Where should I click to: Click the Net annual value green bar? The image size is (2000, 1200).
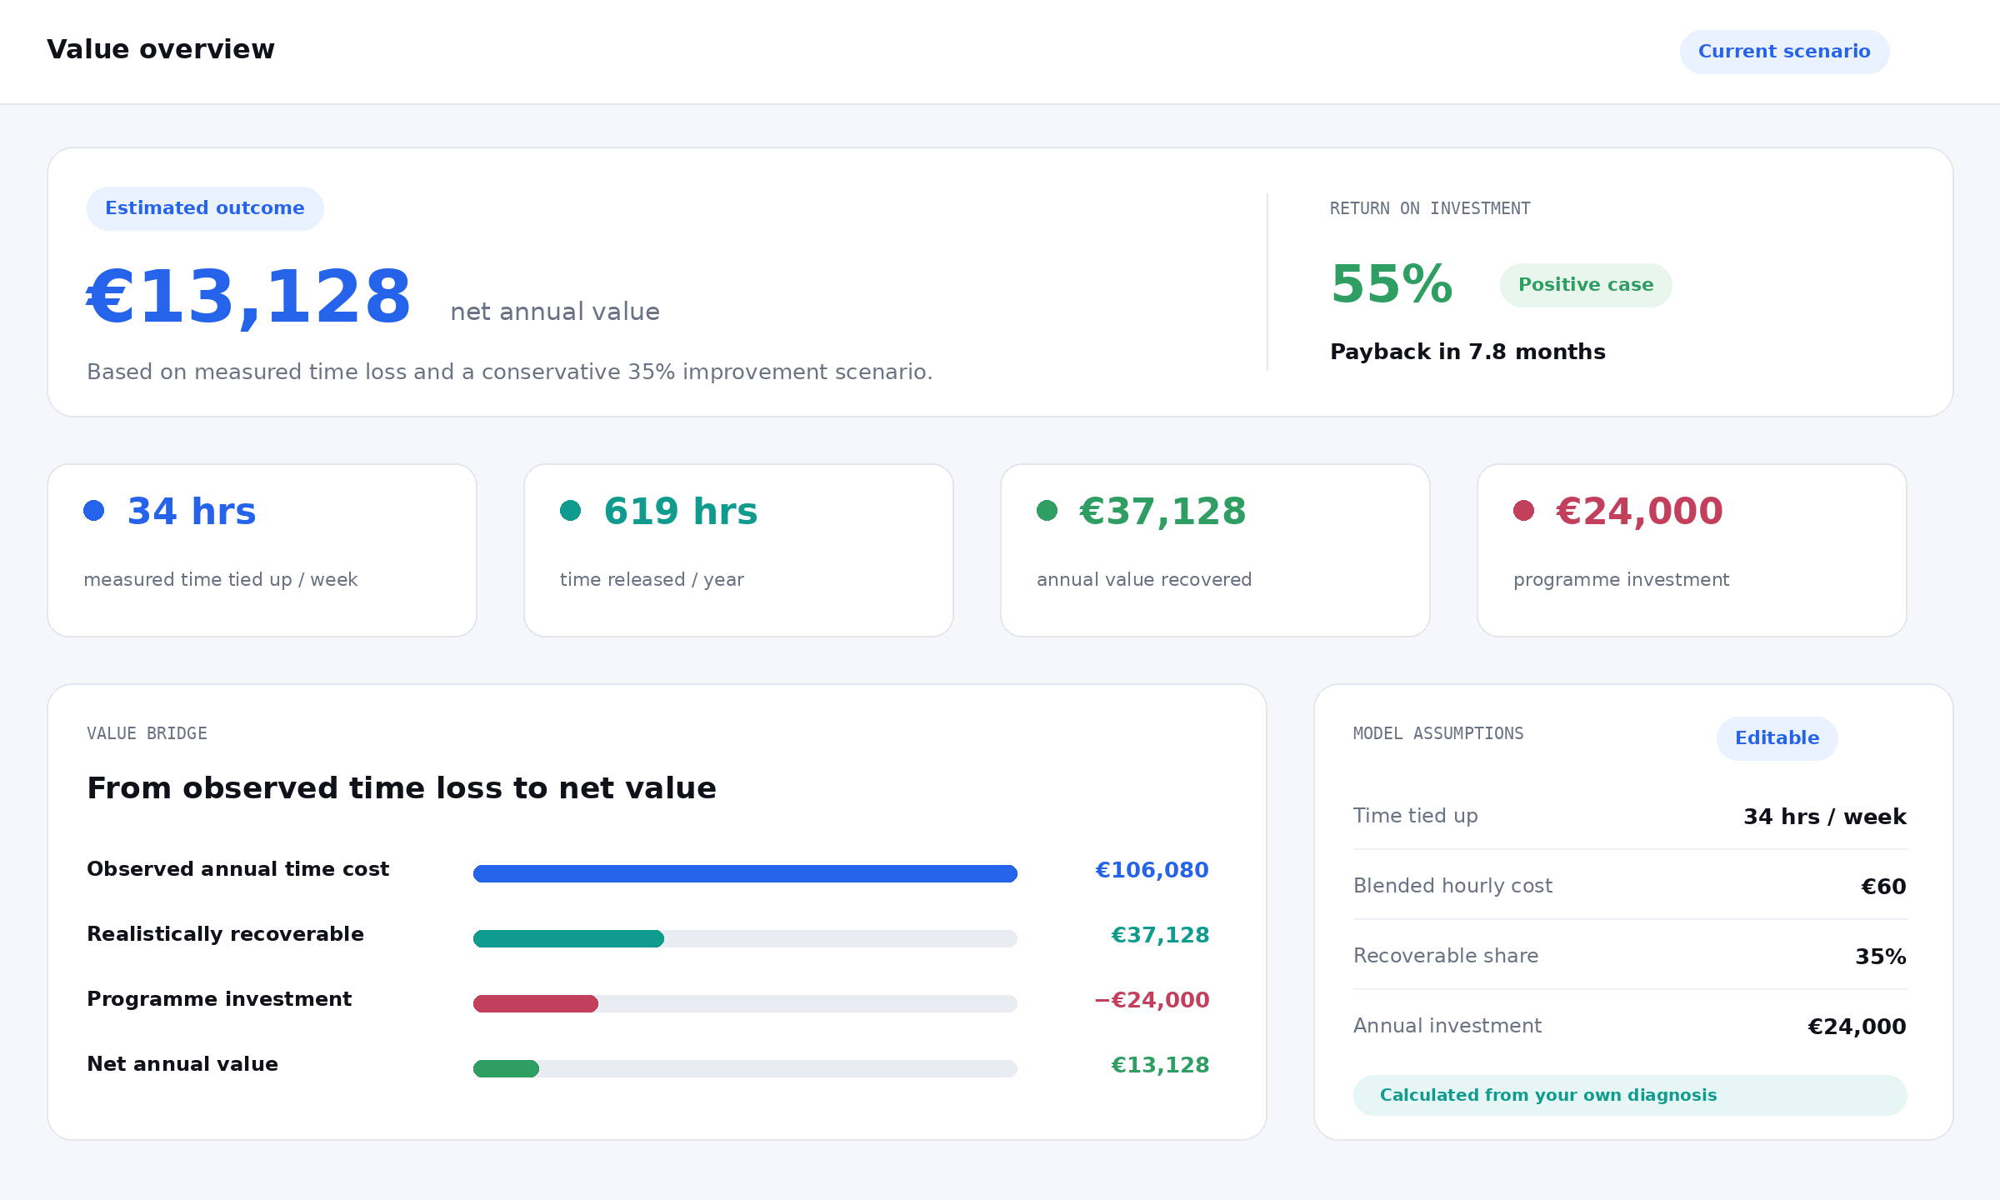tap(506, 1068)
